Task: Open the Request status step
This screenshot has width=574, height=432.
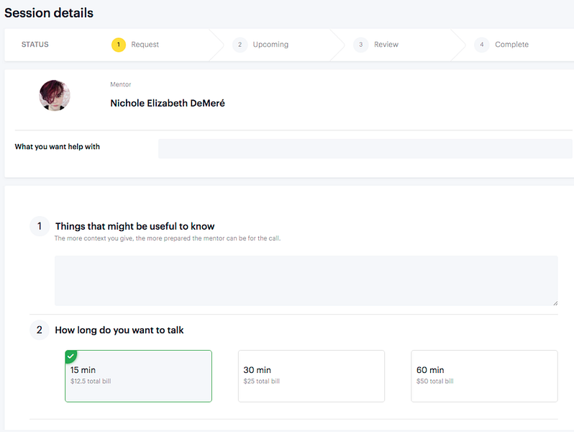Action: [x=145, y=45]
